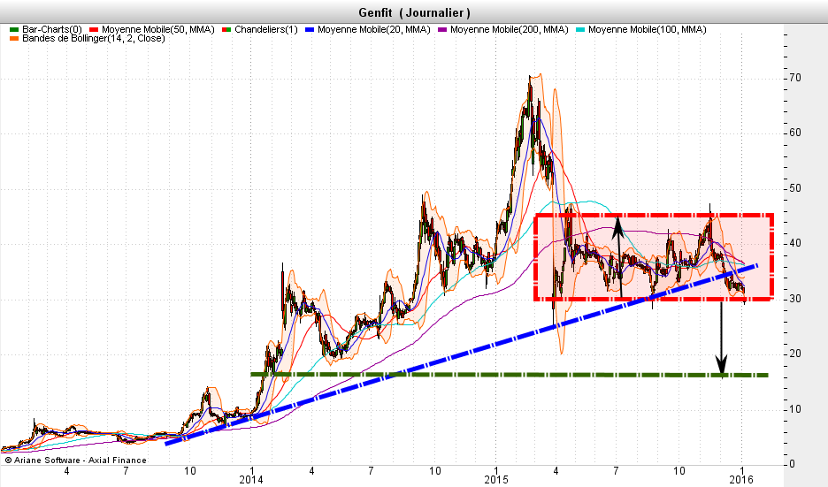
Task: Click the 40 price axis label
Action: point(795,243)
